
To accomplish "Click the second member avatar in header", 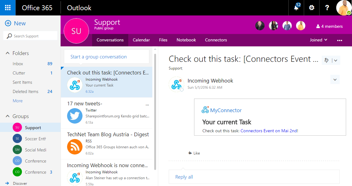I will tap(274, 26).
